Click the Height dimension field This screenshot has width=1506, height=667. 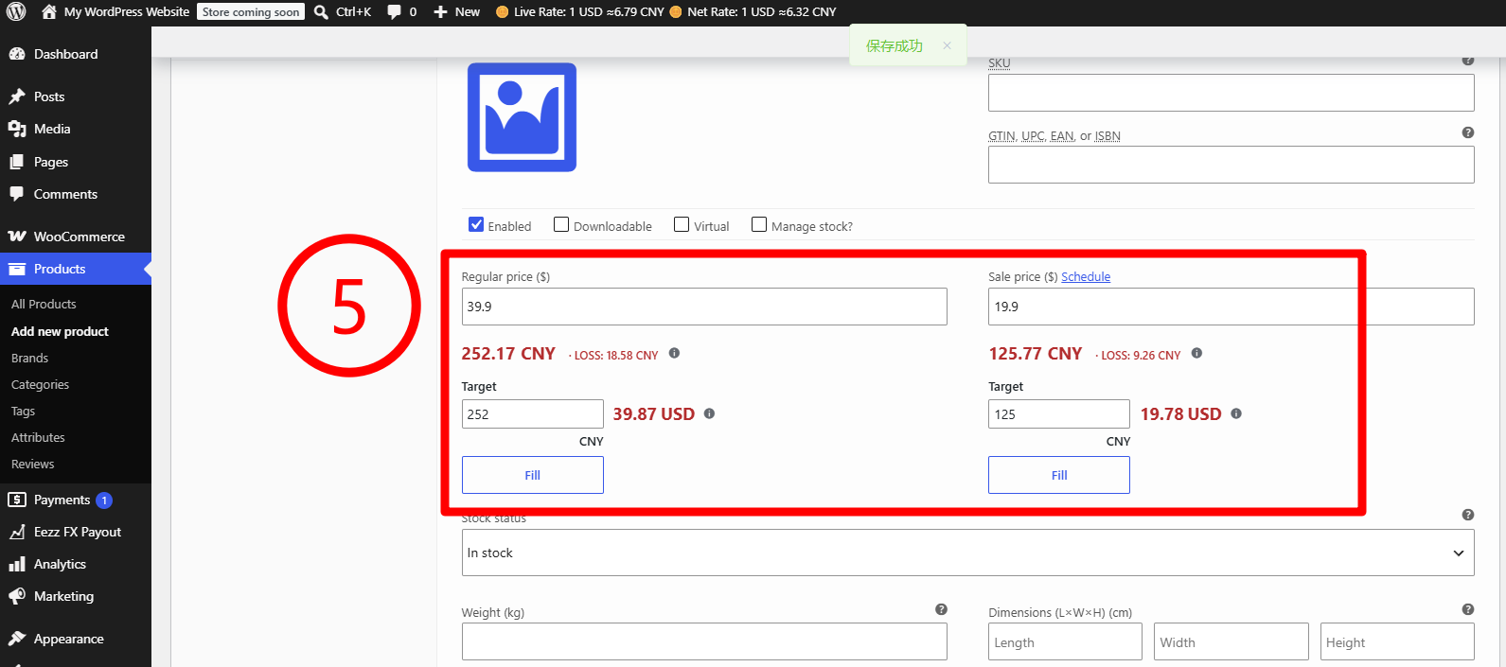click(1397, 641)
